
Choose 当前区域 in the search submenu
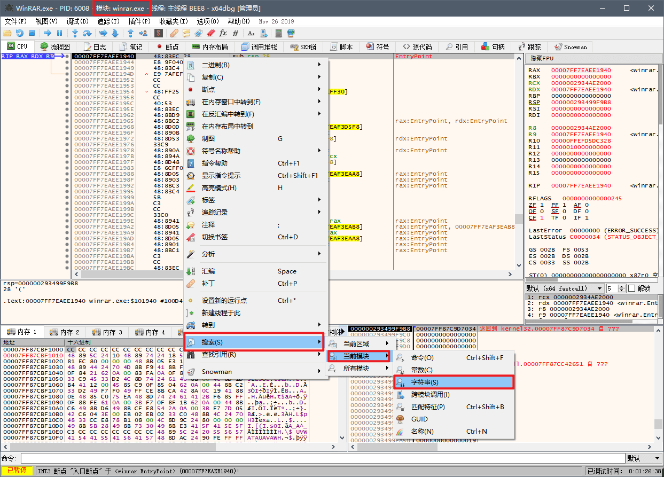[360, 343]
